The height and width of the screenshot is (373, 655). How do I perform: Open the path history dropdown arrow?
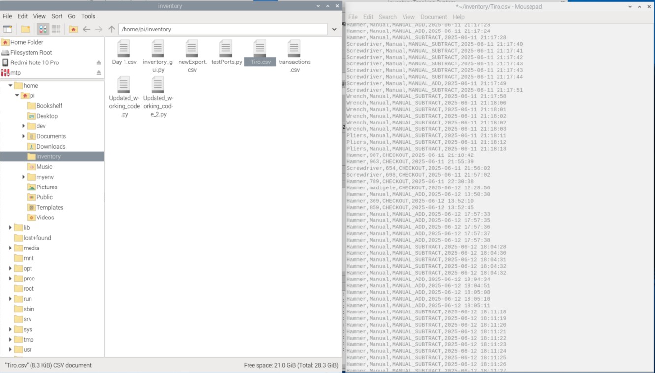click(335, 29)
